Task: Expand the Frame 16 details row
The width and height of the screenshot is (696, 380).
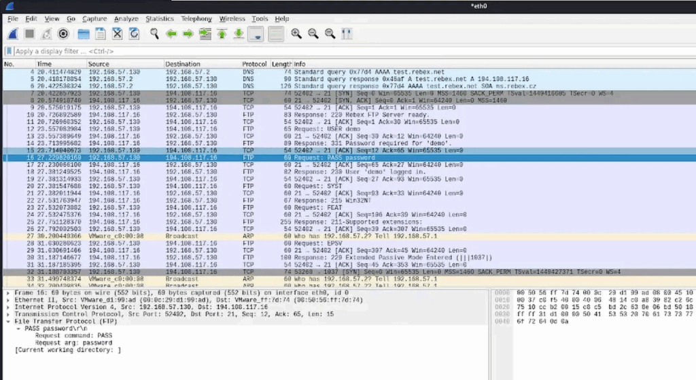Action: click(8, 292)
